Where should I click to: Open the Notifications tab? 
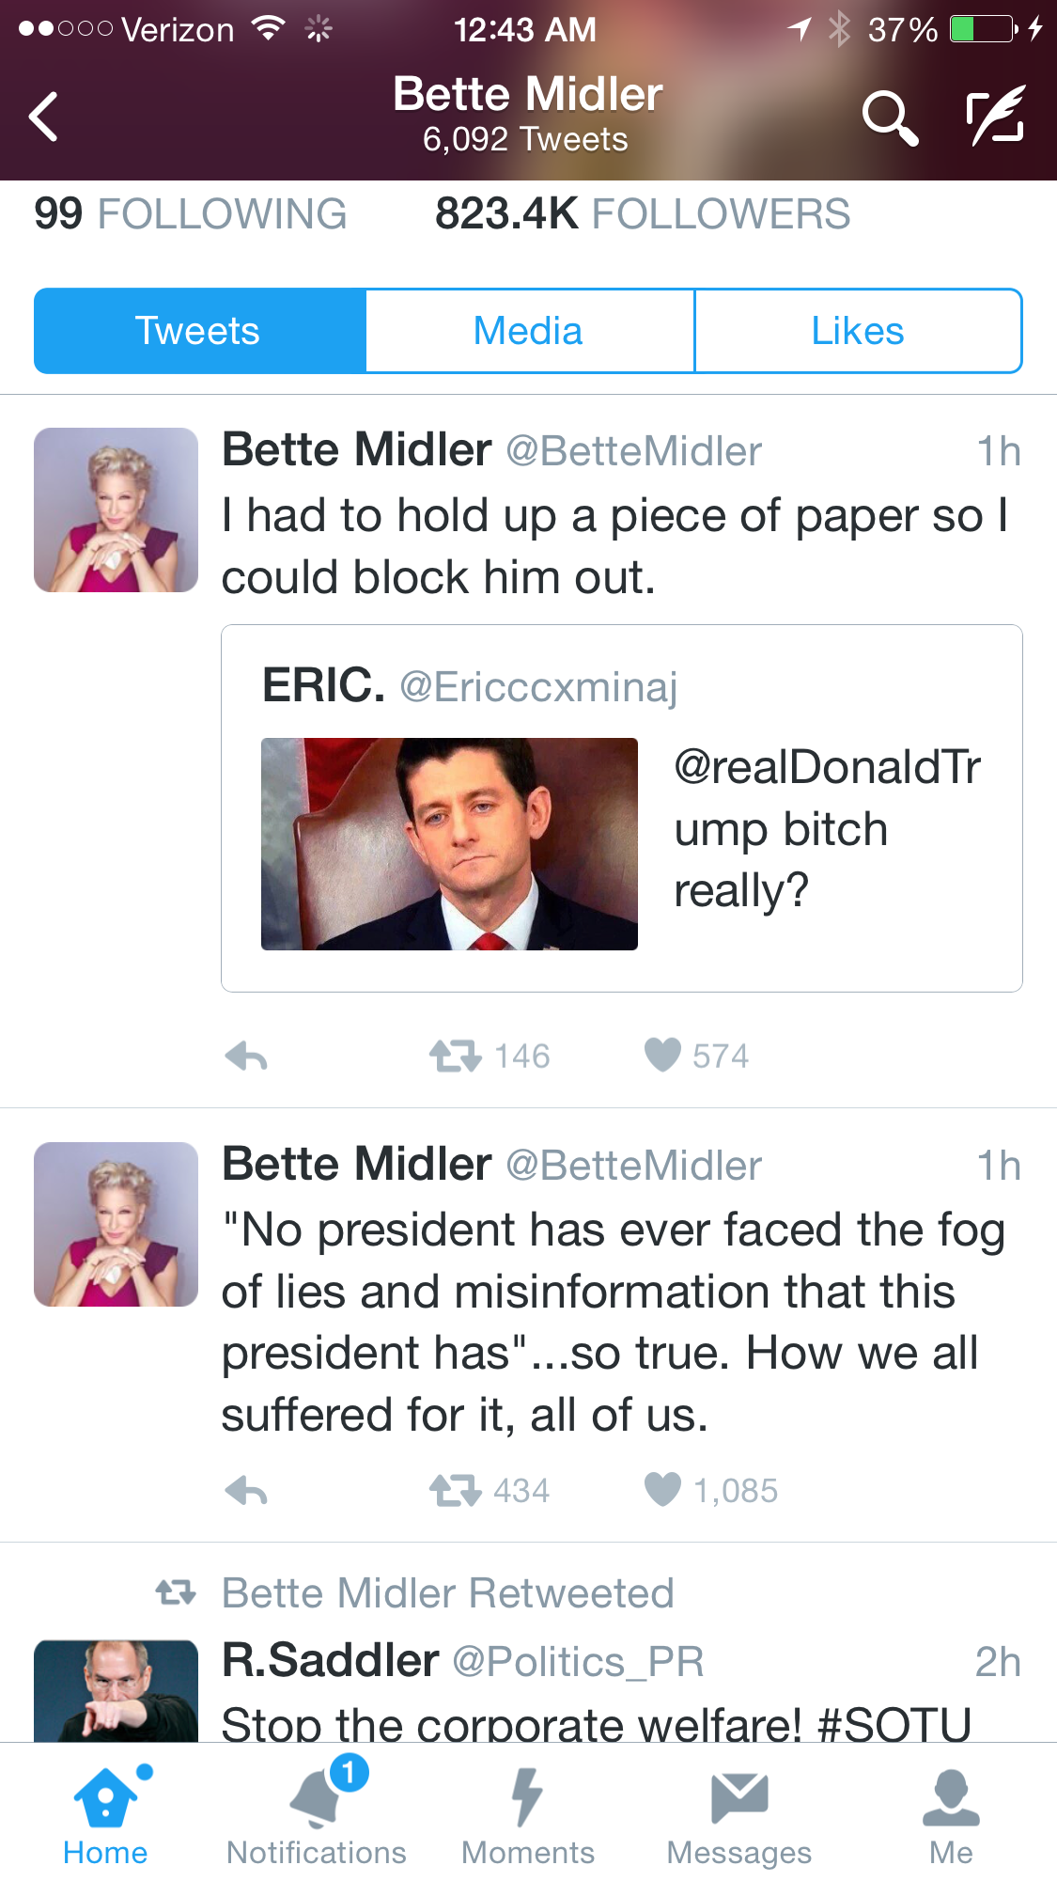[317, 1814]
